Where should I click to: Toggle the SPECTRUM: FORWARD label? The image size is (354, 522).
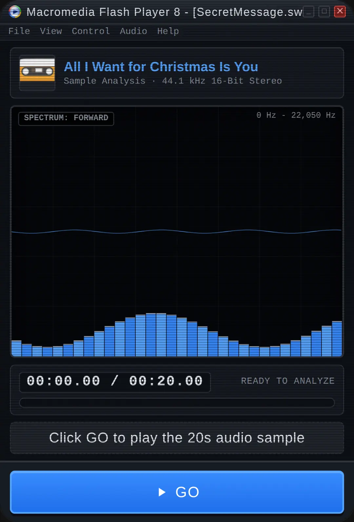click(66, 118)
